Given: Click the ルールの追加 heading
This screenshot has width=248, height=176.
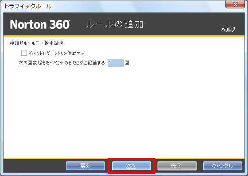Looking at the screenshot, I should pos(115,24).
